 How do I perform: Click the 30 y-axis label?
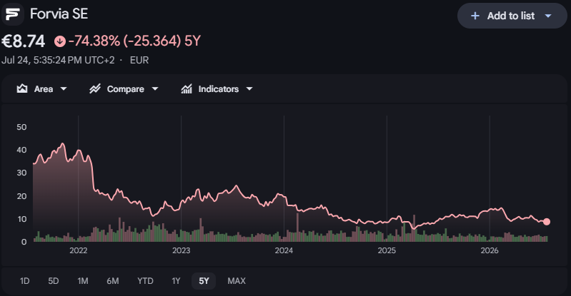[x=21, y=173]
